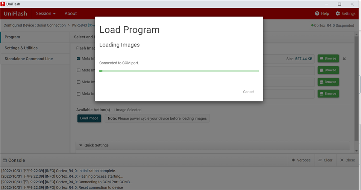Click the power cycle Note message
The image size is (361, 190).
click(x=157, y=118)
